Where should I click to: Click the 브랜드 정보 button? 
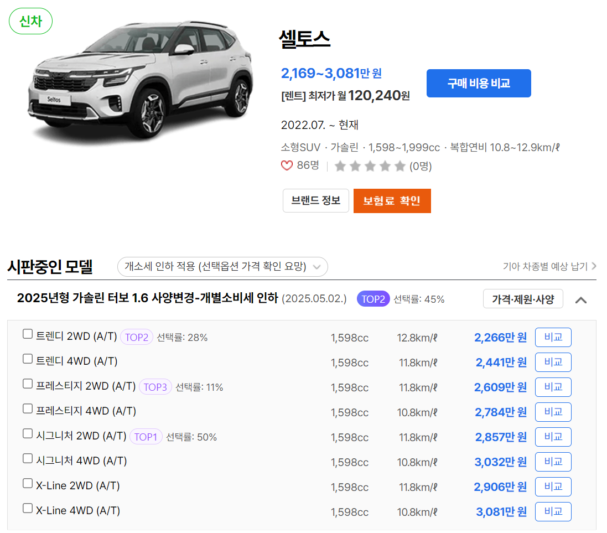tap(315, 201)
